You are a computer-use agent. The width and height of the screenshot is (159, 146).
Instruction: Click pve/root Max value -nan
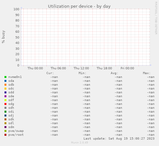pyautogui.click(x=151, y=135)
